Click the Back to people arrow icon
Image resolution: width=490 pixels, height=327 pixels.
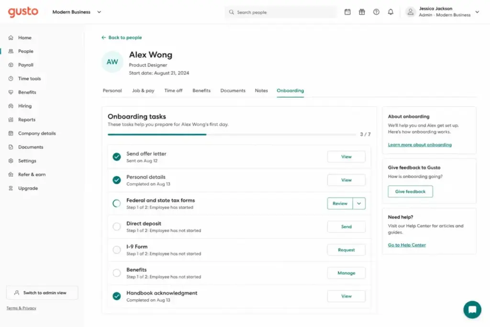pyautogui.click(x=104, y=37)
